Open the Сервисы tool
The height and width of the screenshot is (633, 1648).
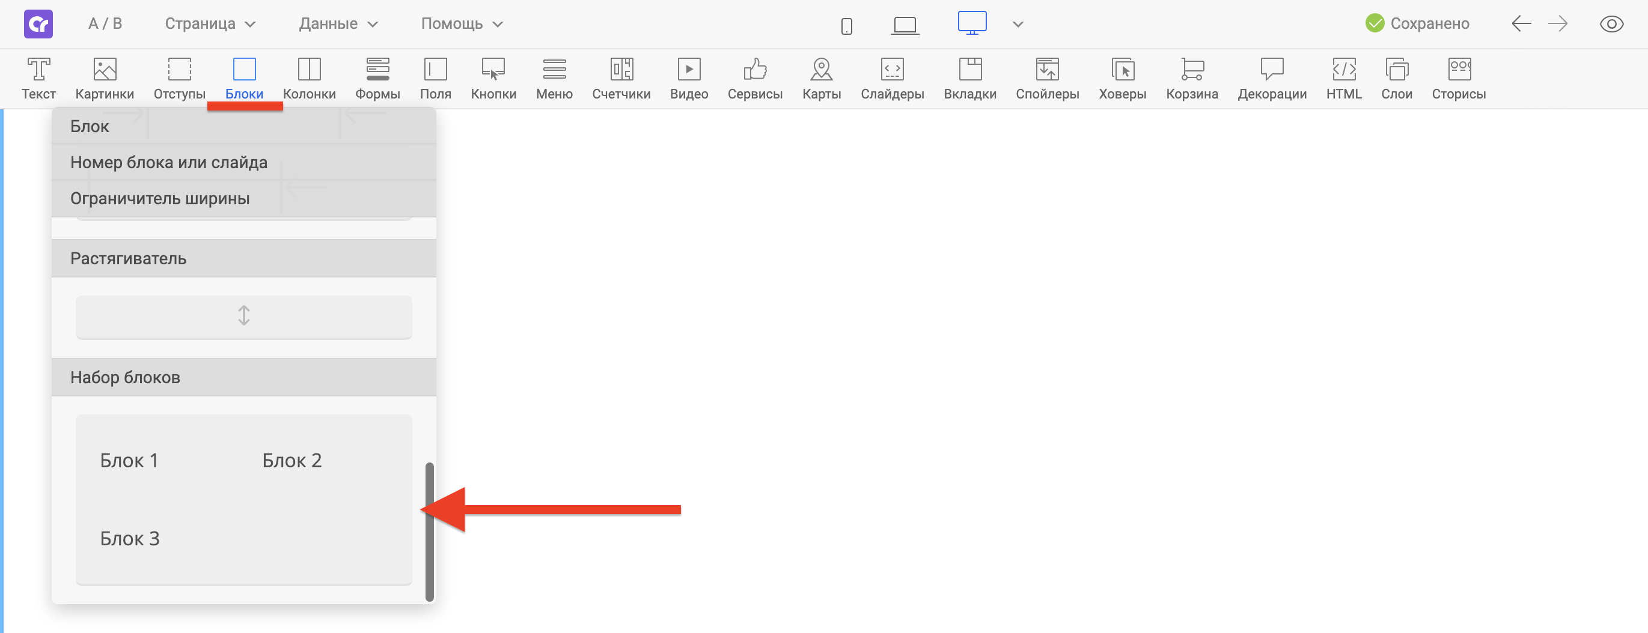point(755,79)
